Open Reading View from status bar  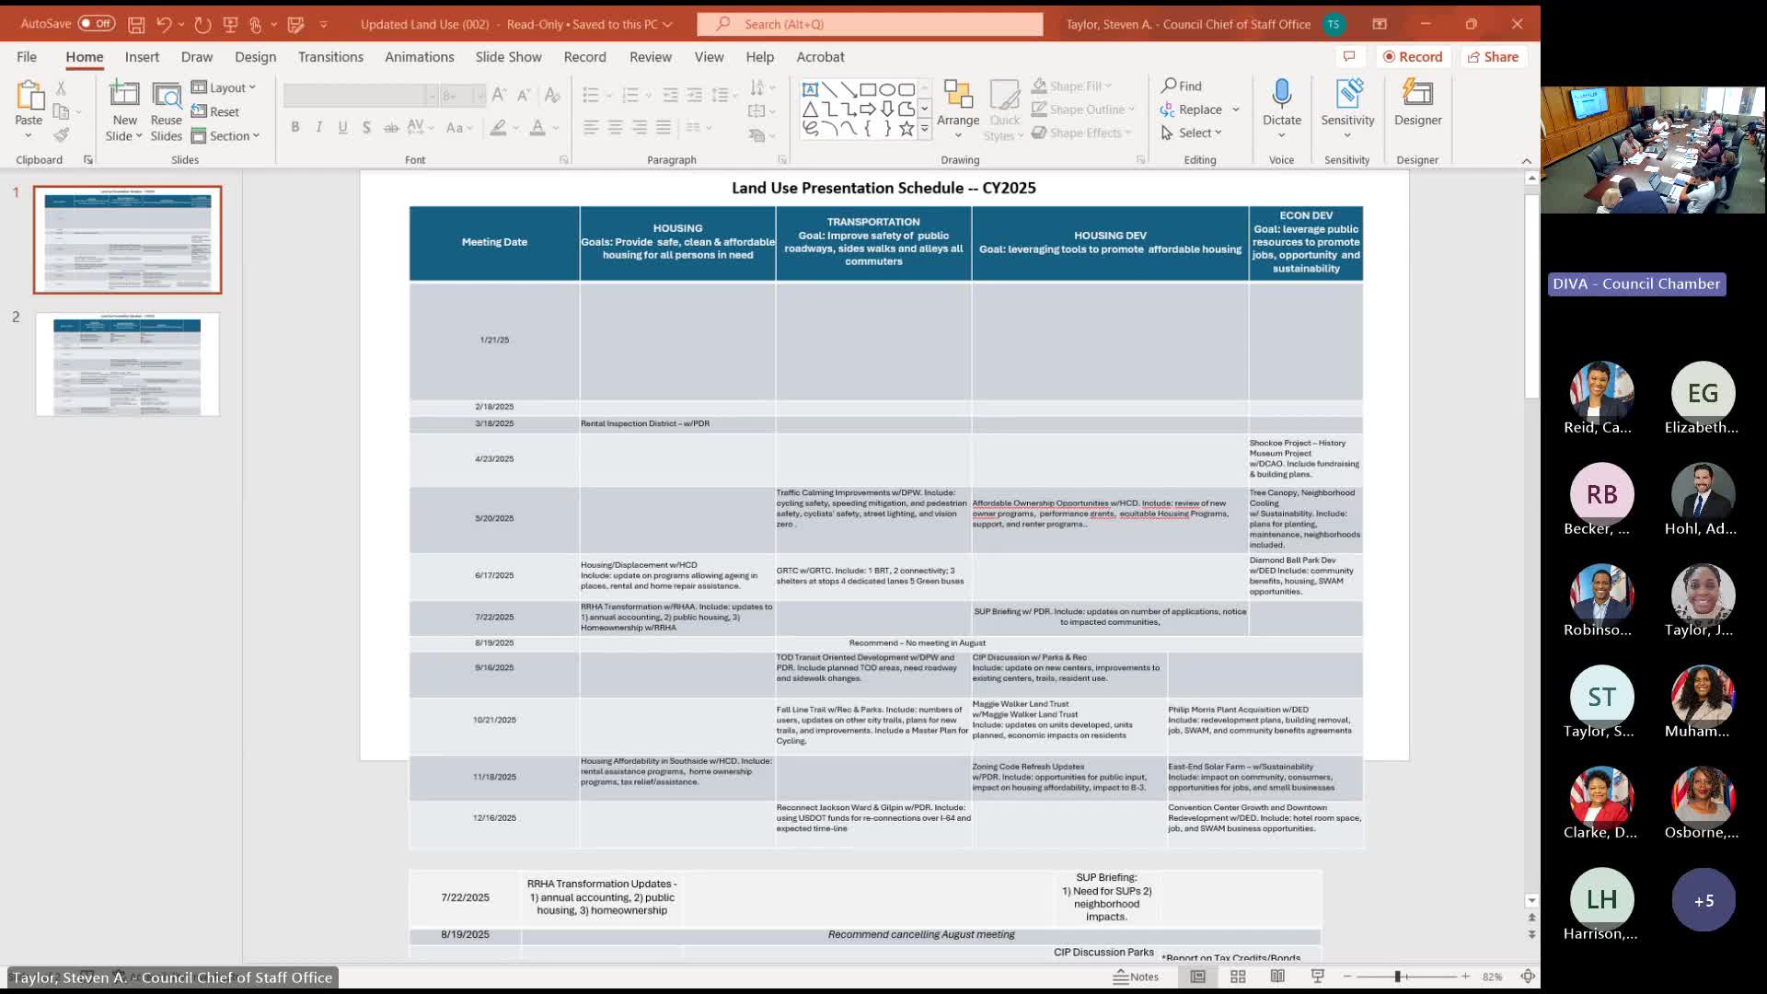click(x=1277, y=977)
